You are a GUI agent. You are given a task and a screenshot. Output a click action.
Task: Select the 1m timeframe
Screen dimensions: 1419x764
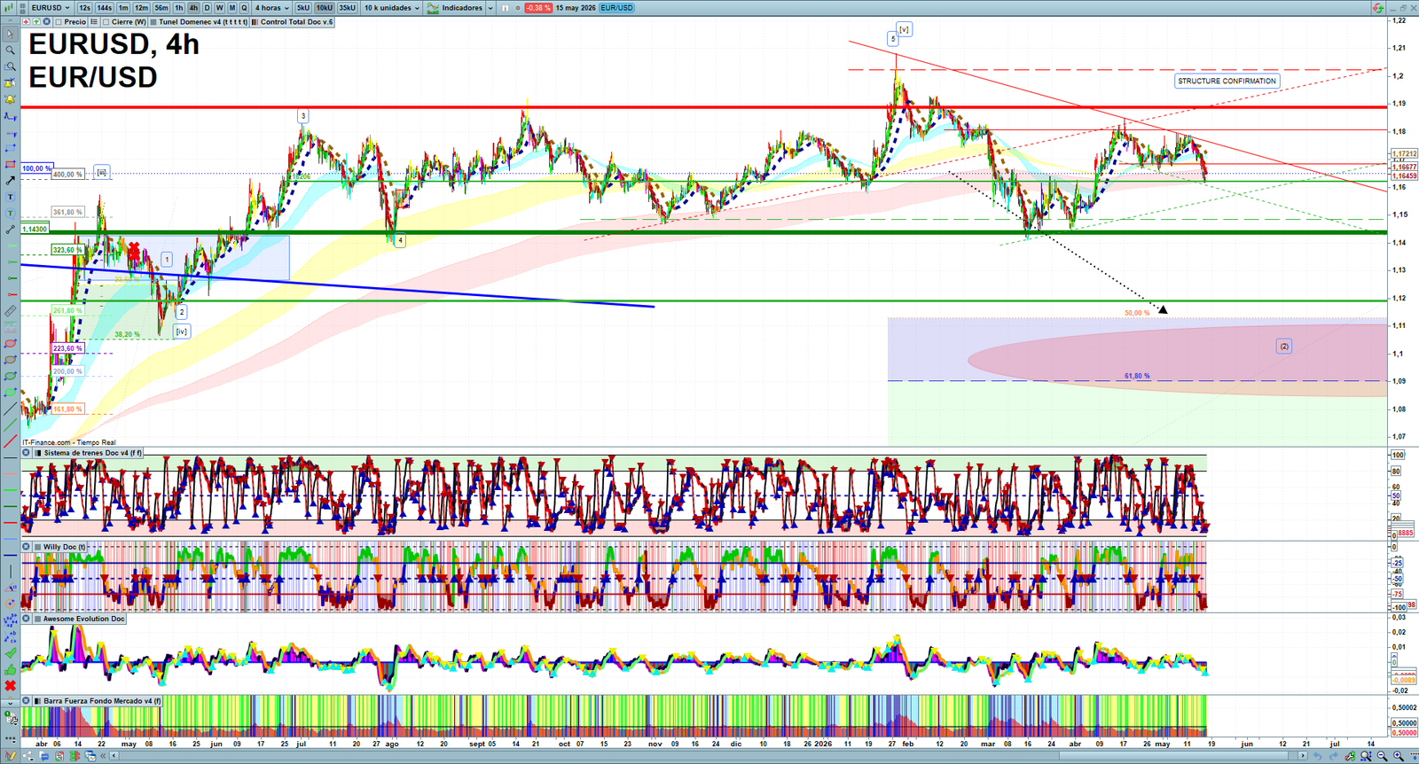(123, 8)
